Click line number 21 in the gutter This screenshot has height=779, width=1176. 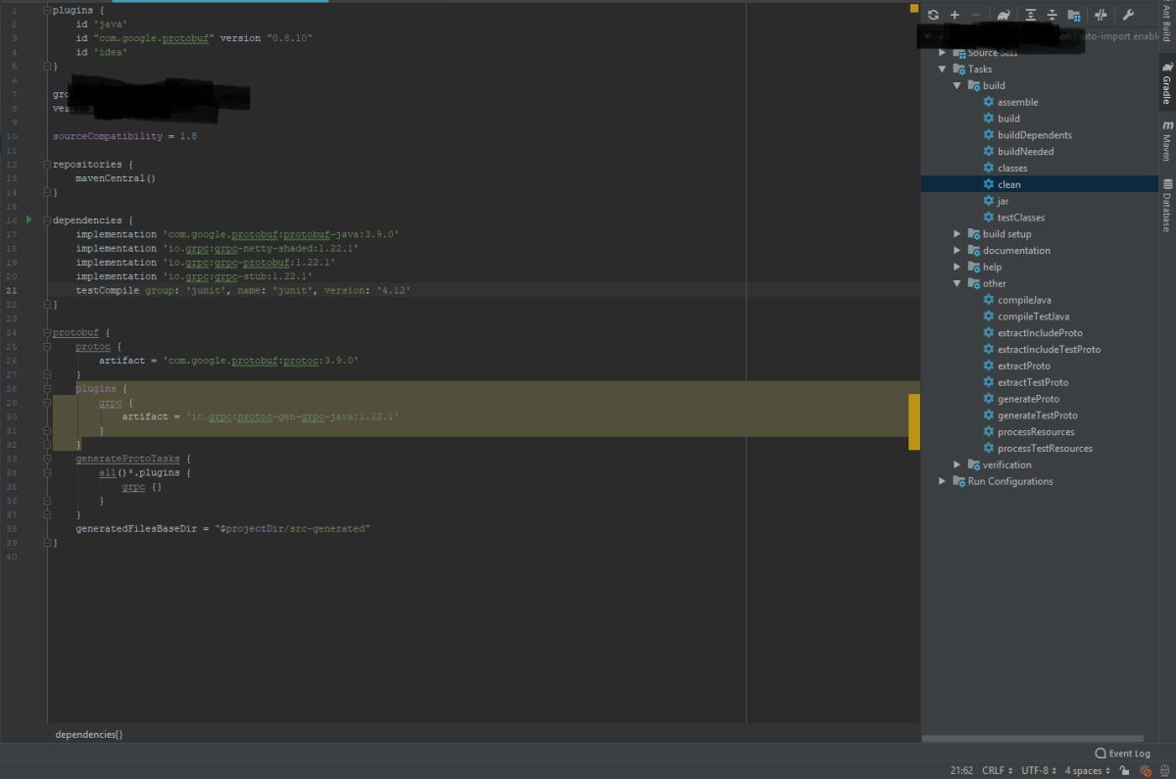click(12, 290)
